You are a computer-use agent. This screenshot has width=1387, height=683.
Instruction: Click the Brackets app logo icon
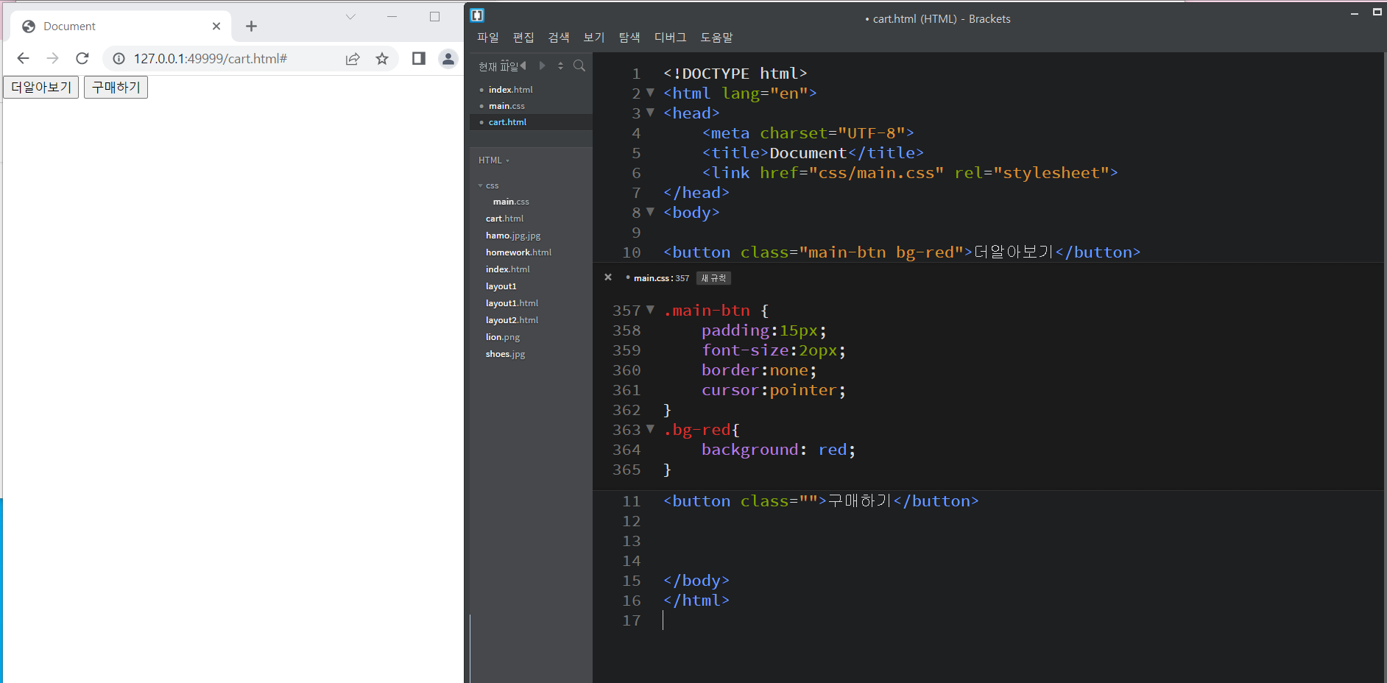pos(477,15)
